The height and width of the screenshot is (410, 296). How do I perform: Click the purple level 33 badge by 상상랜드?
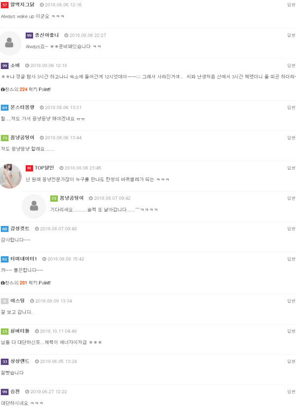click(x=5, y=362)
